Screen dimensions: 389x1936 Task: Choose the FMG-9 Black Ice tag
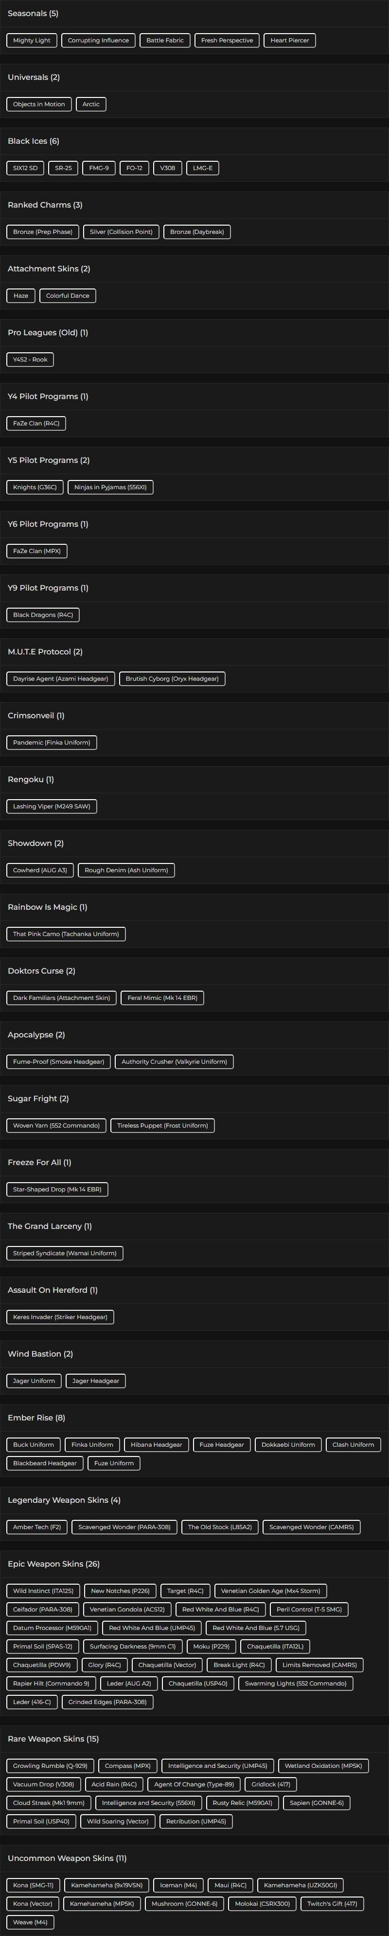pyautogui.click(x=99, y=168)
